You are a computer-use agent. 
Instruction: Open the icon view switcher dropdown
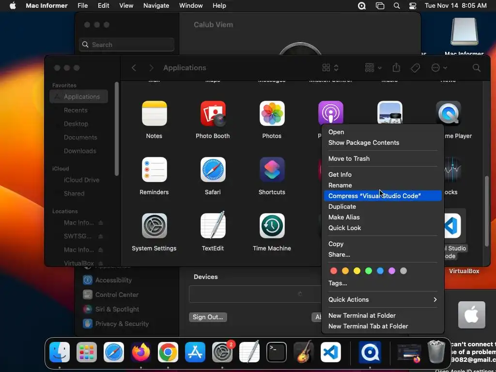(330, 68)
